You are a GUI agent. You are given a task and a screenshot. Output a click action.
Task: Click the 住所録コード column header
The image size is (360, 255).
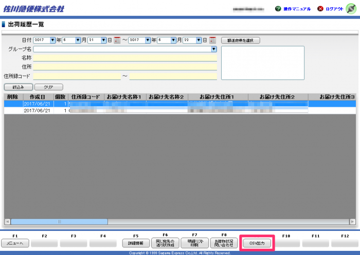point(86,97)
